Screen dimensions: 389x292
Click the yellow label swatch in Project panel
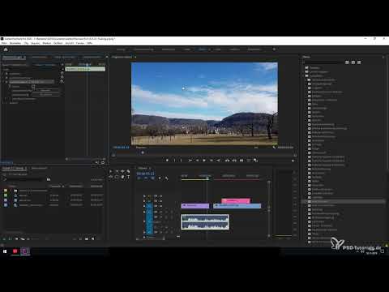[6, 191]
